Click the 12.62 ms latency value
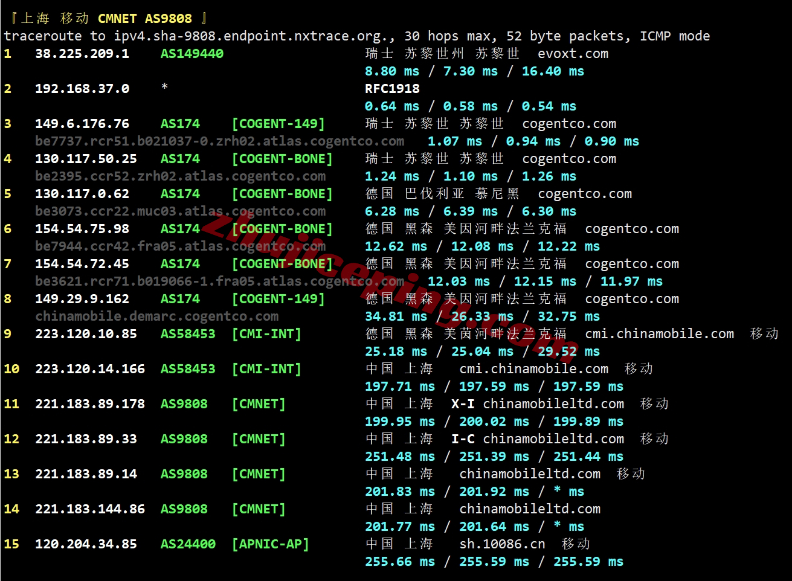 pyautogui.click(x=396, y=246)
